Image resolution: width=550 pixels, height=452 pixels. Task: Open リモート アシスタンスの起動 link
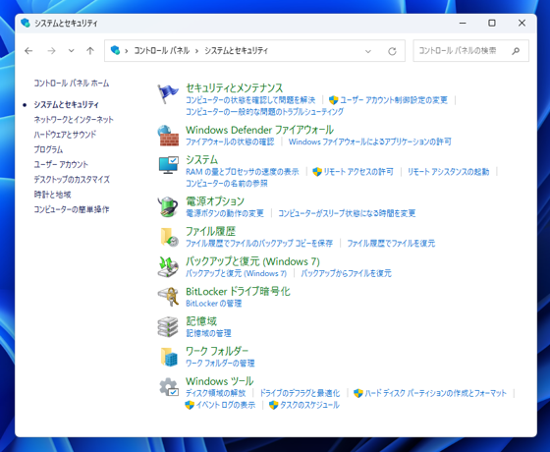point(448,172)
